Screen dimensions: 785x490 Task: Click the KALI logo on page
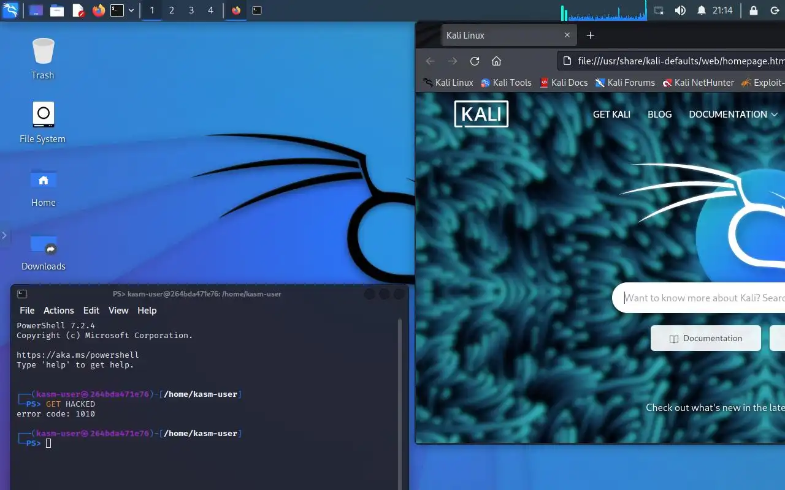(481, 114)
